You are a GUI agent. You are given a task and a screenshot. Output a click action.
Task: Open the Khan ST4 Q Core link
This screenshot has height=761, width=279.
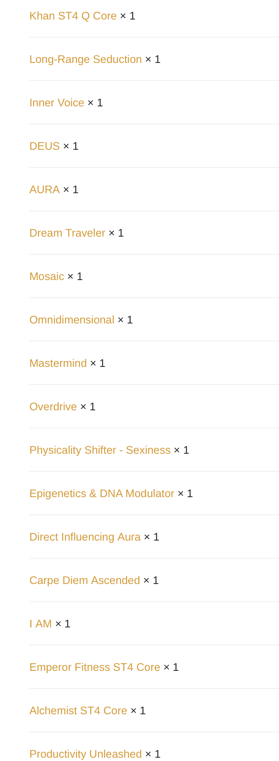[73, 16]
